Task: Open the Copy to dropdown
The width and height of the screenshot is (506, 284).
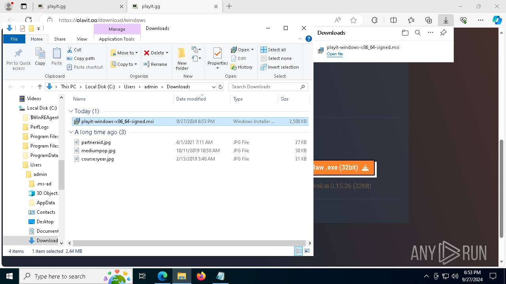Action: pos(124,64)
